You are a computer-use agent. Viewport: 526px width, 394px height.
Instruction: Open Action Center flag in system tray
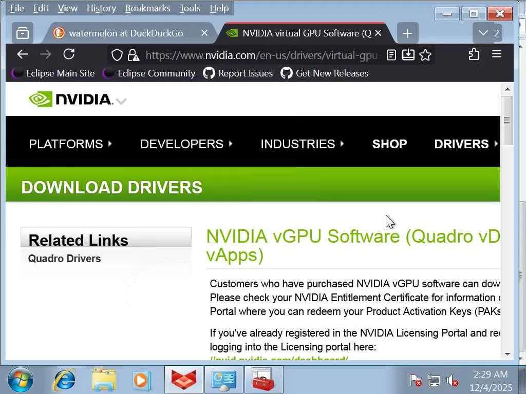[416, 380]
